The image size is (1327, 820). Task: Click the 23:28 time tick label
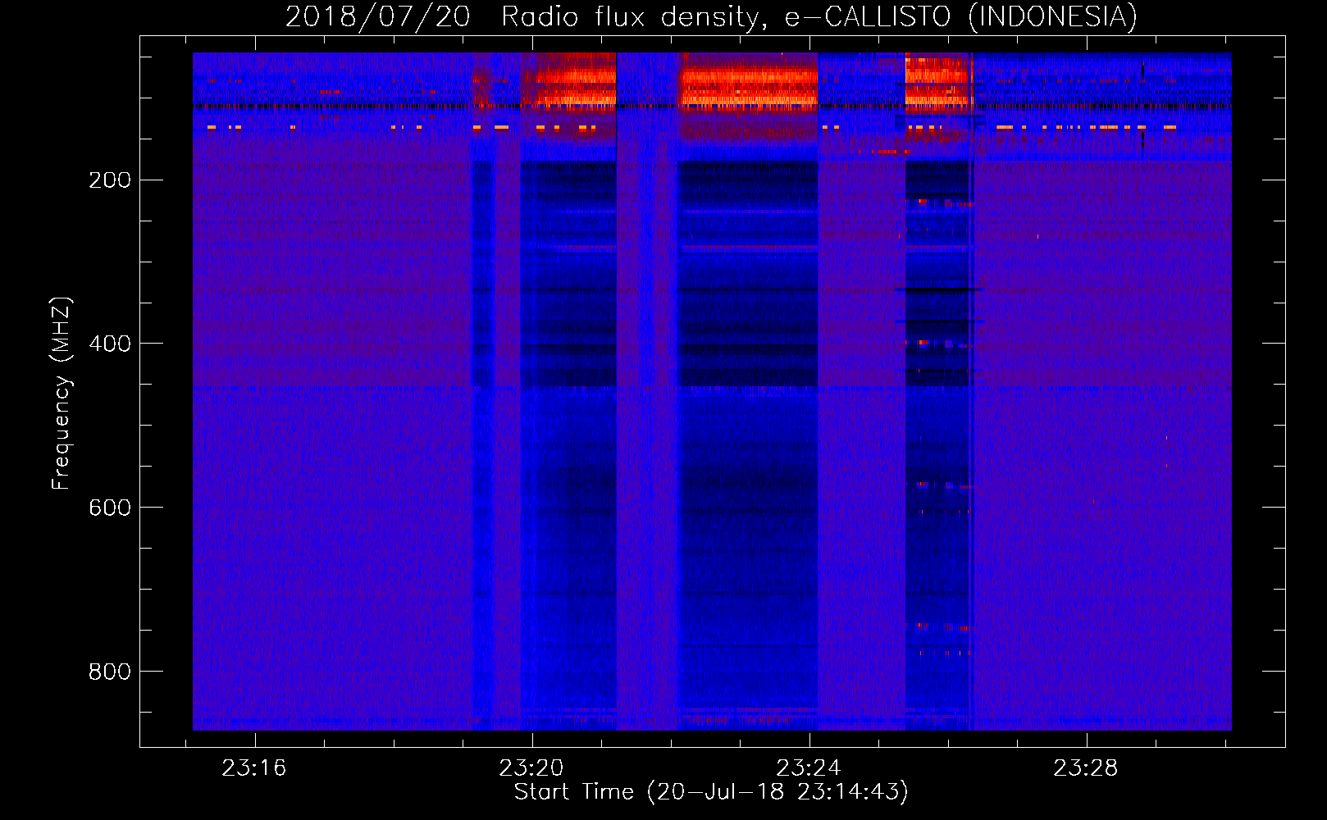(x=1086, y=768)
